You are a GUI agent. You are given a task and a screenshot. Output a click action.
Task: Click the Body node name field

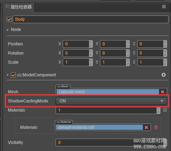90,19
